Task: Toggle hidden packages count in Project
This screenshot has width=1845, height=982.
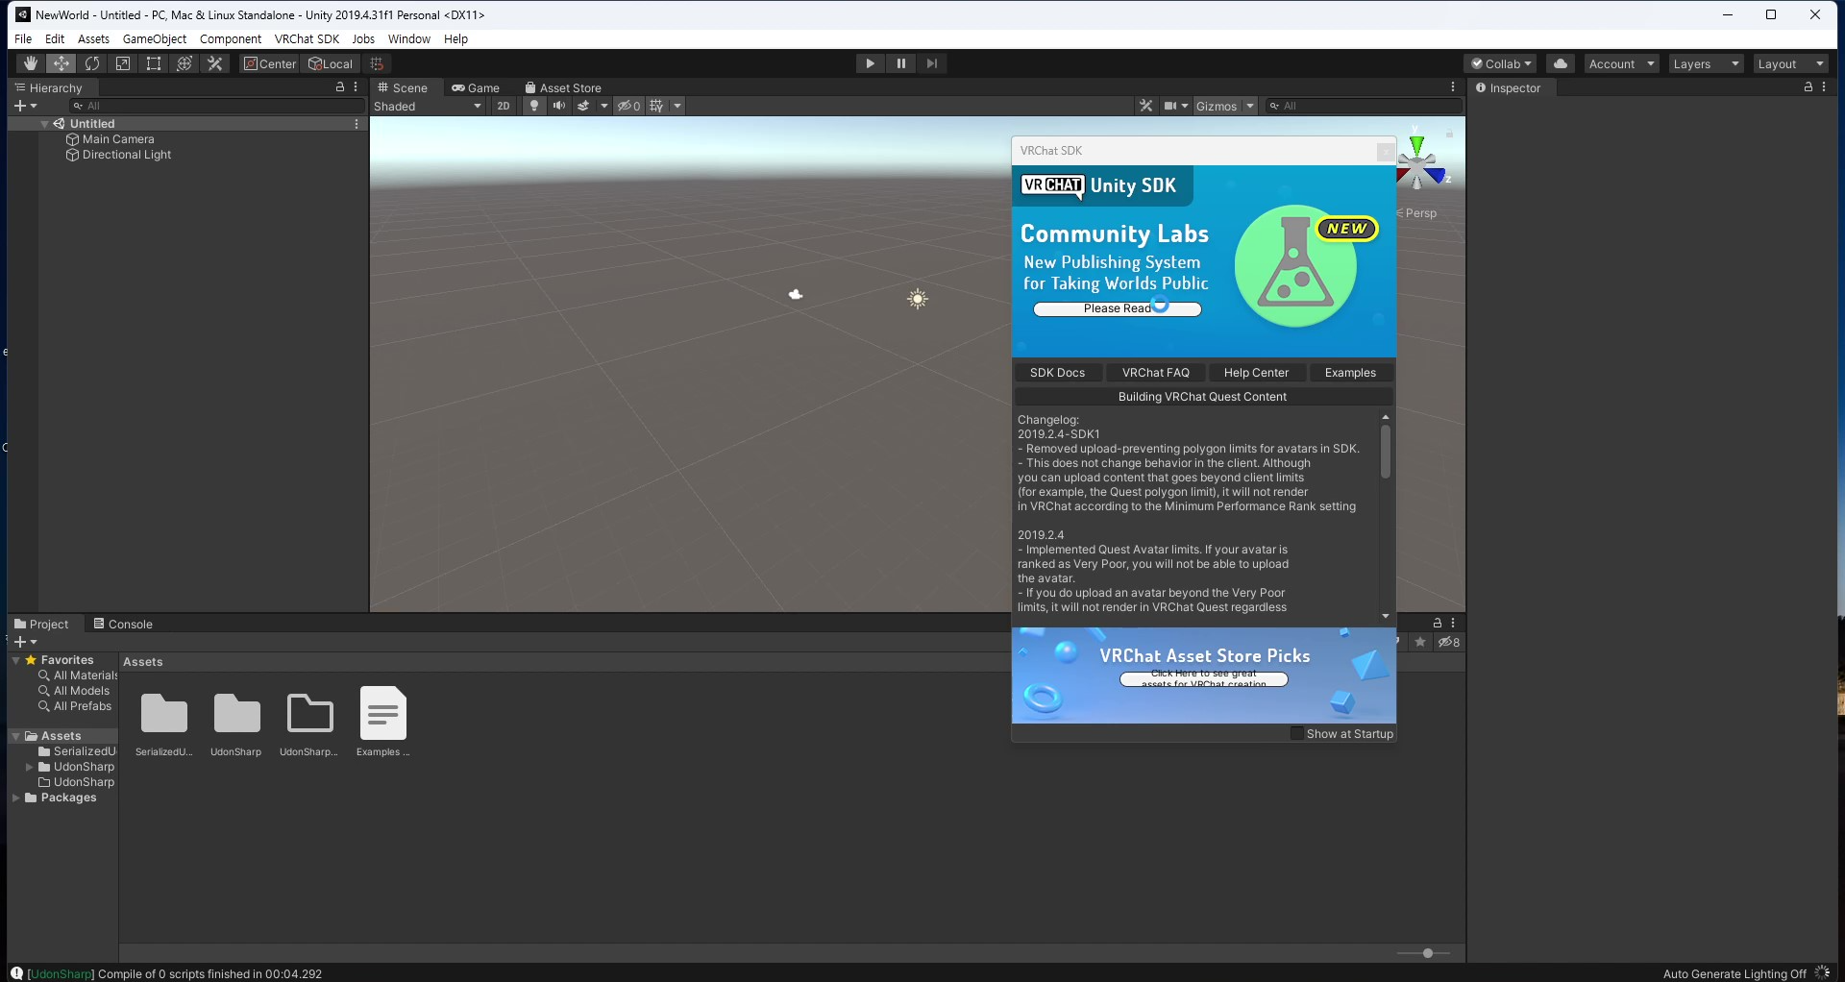Action: 1448,642
